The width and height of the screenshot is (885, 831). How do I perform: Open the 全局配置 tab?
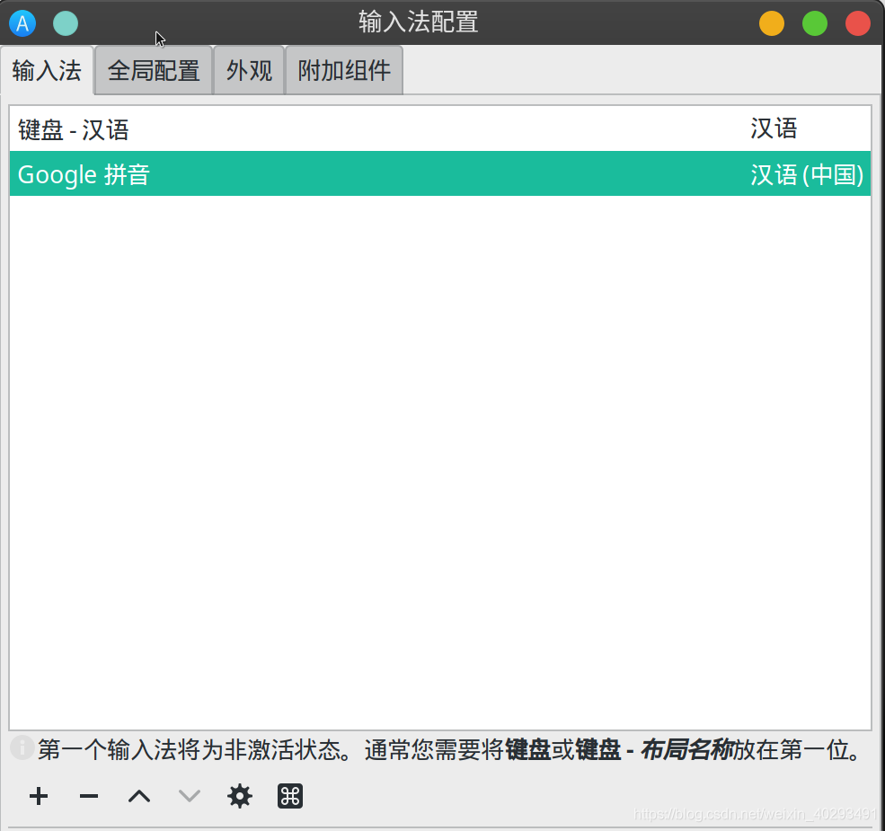pyautogui.click(x=154, y=71)
